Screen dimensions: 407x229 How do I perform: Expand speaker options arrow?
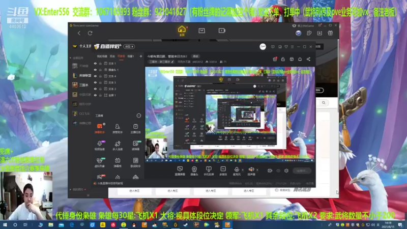click(x=257, y=170)
